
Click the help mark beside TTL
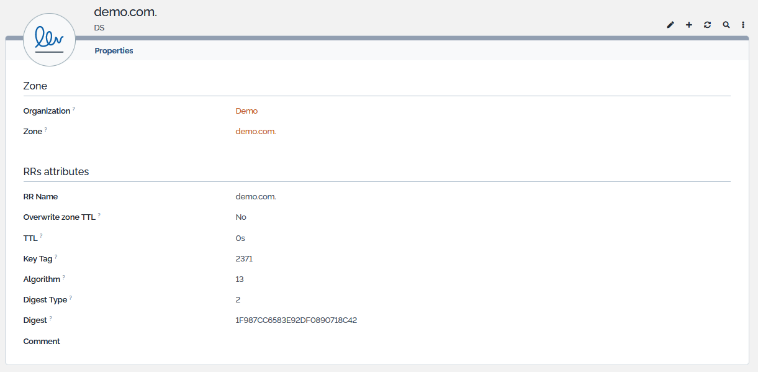[x=42, y=235]
